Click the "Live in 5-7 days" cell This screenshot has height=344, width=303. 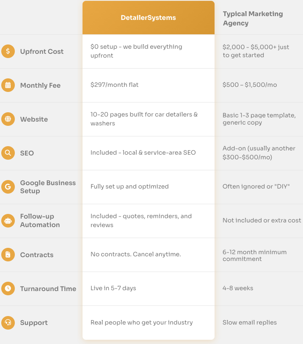click(x=113, y=288)
